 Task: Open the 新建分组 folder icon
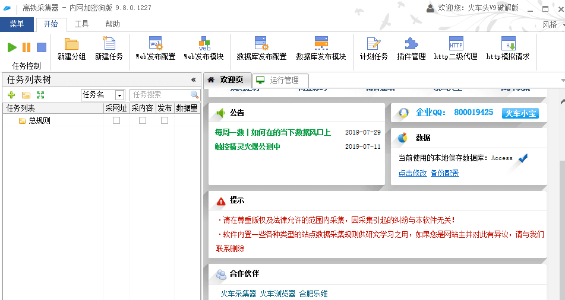click(x=71, y=44)
